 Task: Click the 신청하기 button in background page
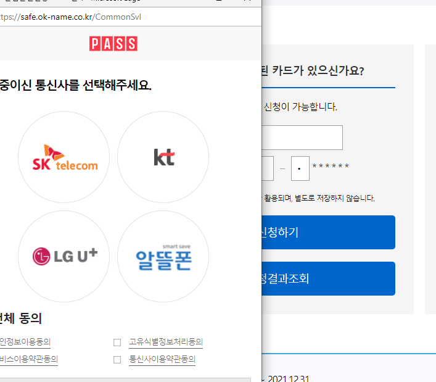pos(329,232)
